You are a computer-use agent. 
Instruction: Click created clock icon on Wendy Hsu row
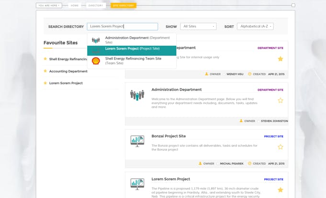[250, 74]
